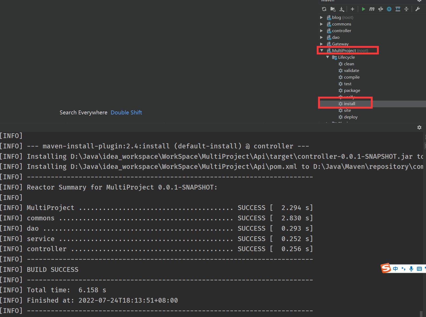
Task: Open run console settings gear
Action: click(419, 127)
